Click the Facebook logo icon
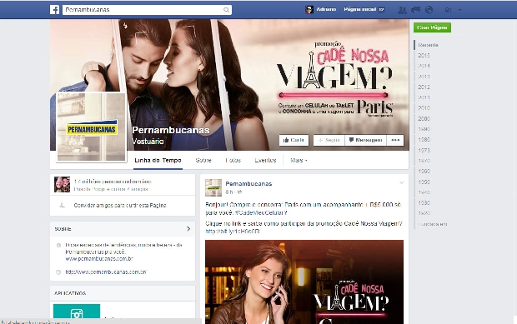Viewport: 517px width, 324px height. point(55,9)
